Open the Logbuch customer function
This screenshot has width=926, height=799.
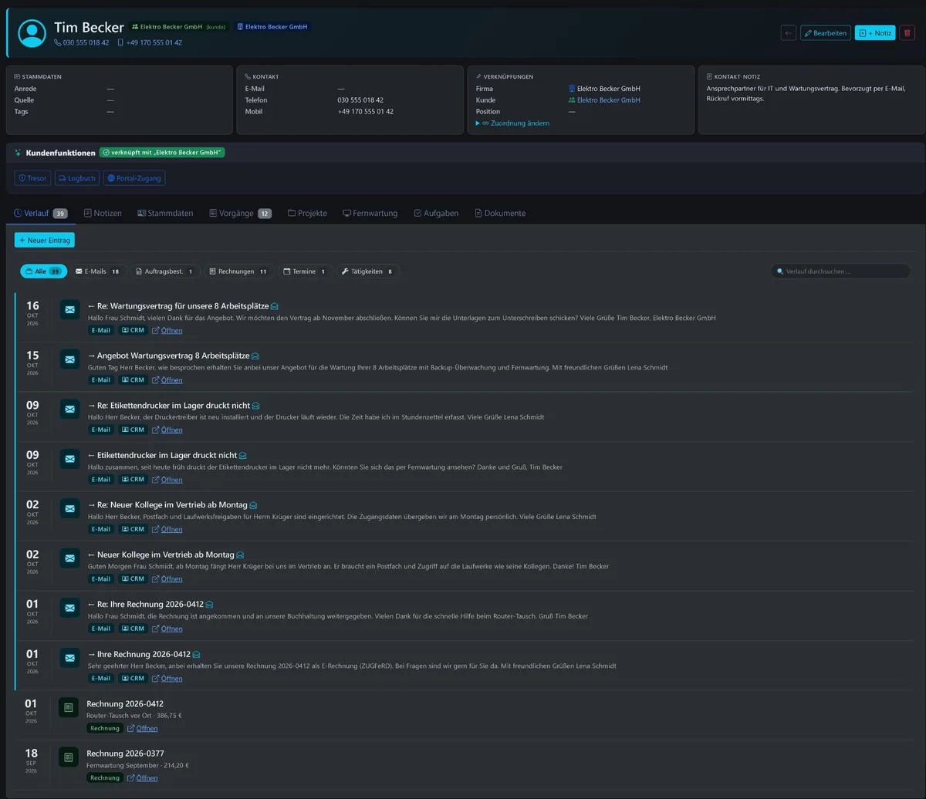[x=77, y=178]
